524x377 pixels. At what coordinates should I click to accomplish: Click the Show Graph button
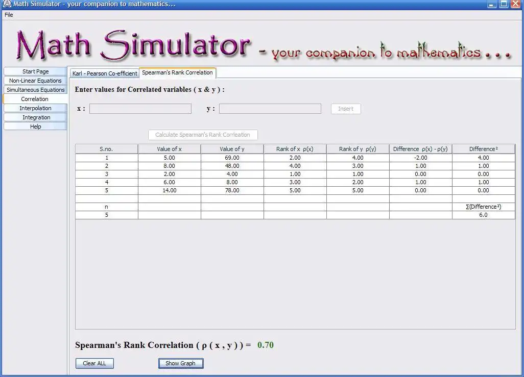tap(181, 363)
